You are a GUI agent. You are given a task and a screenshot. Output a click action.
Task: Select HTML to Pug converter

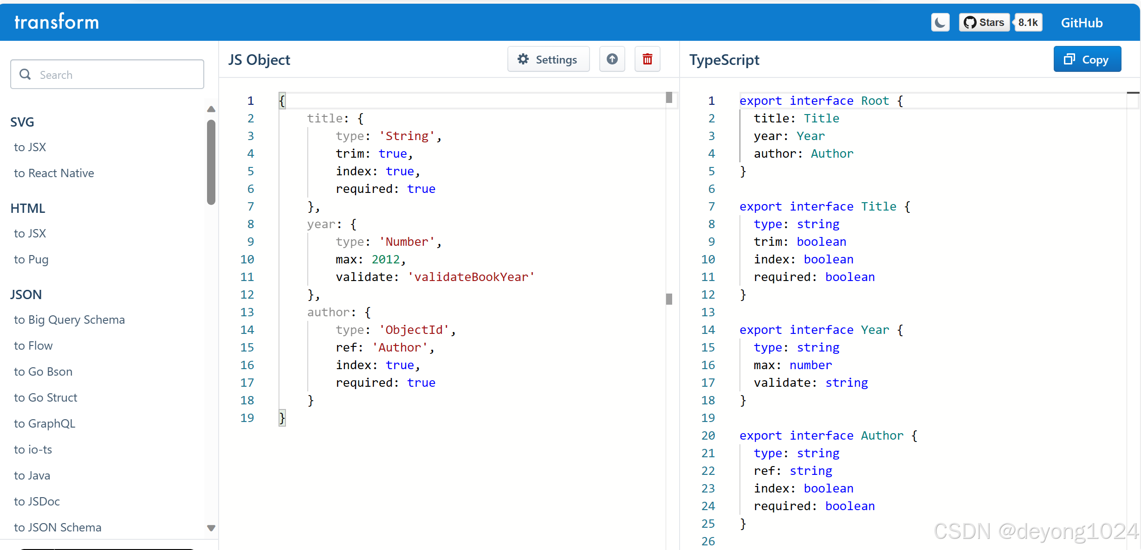click(31, 259)
